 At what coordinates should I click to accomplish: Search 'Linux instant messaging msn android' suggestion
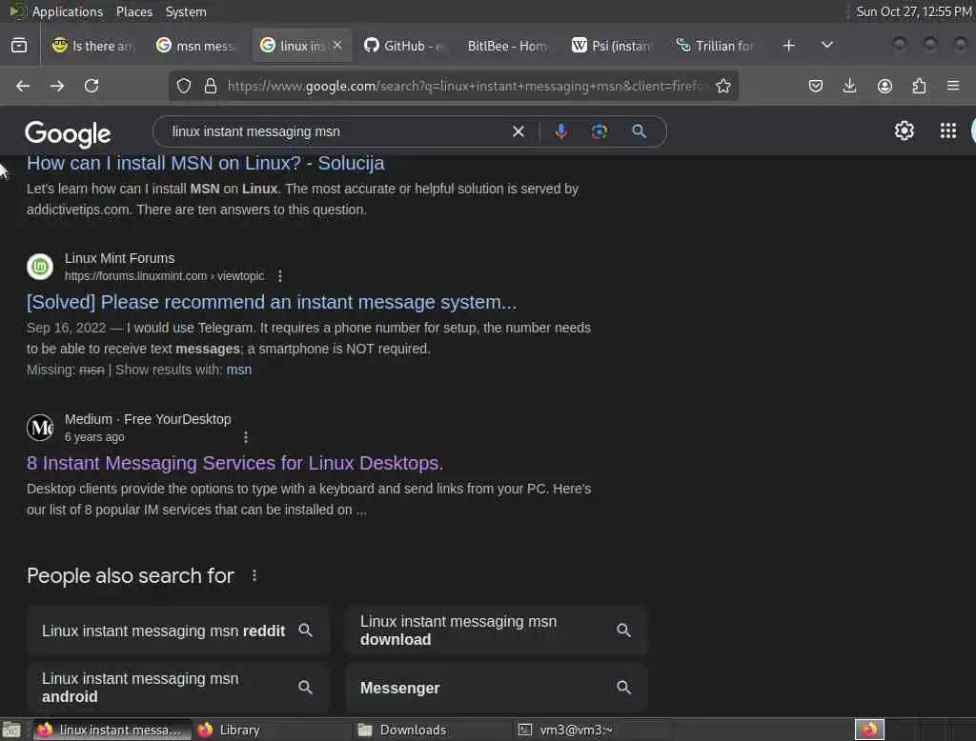pyautogui.click(x=178, y=688)
